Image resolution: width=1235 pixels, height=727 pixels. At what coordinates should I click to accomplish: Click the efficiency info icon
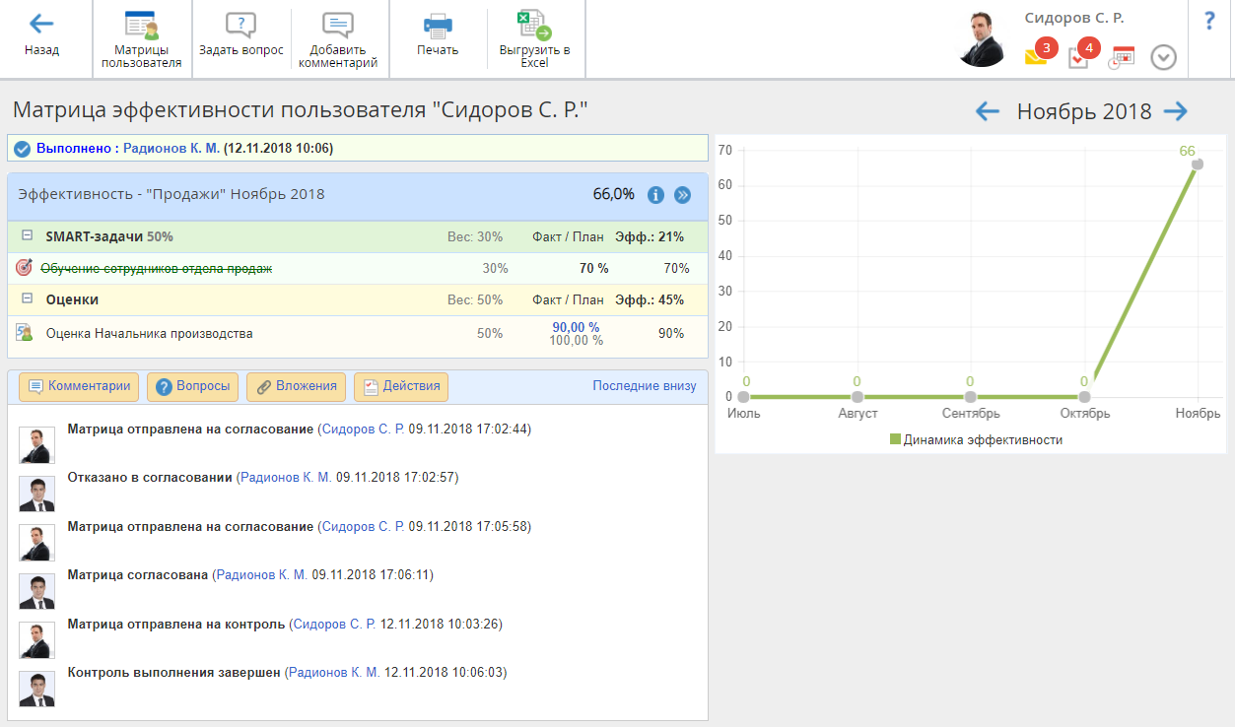coord(655,195)
